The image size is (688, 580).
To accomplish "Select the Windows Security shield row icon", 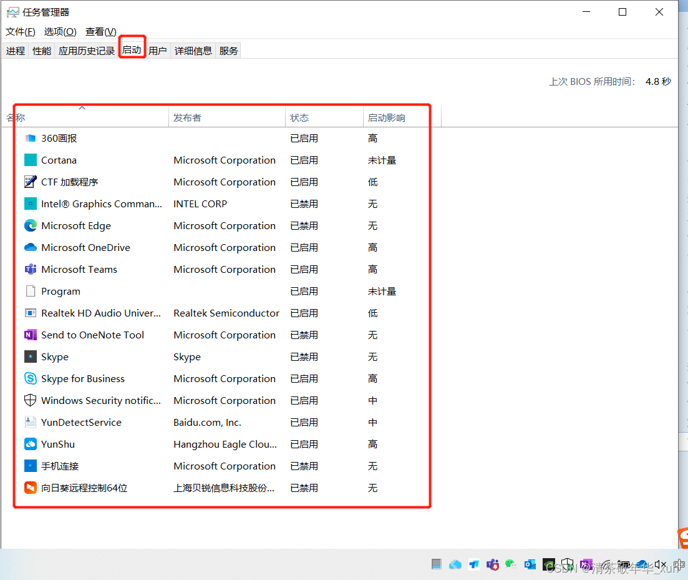I will click(x=31, y=400).
